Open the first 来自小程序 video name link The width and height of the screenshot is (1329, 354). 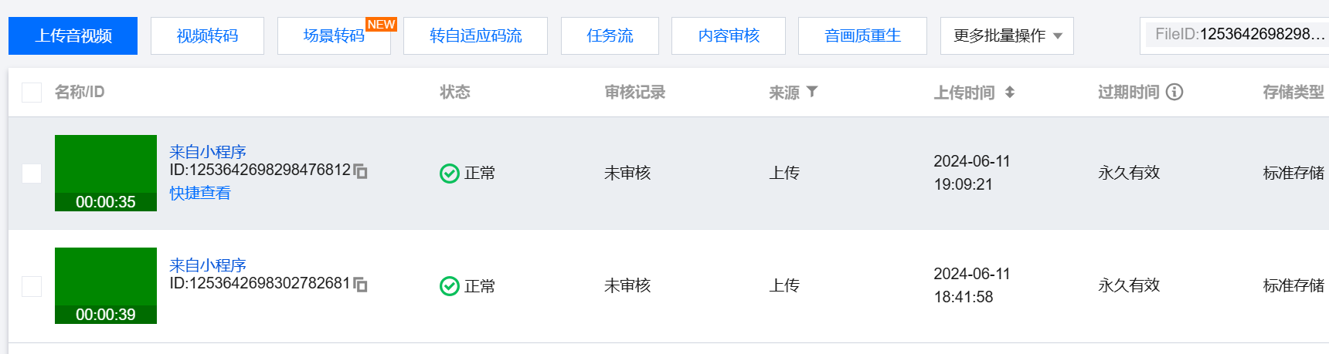(x=208, y=152)
